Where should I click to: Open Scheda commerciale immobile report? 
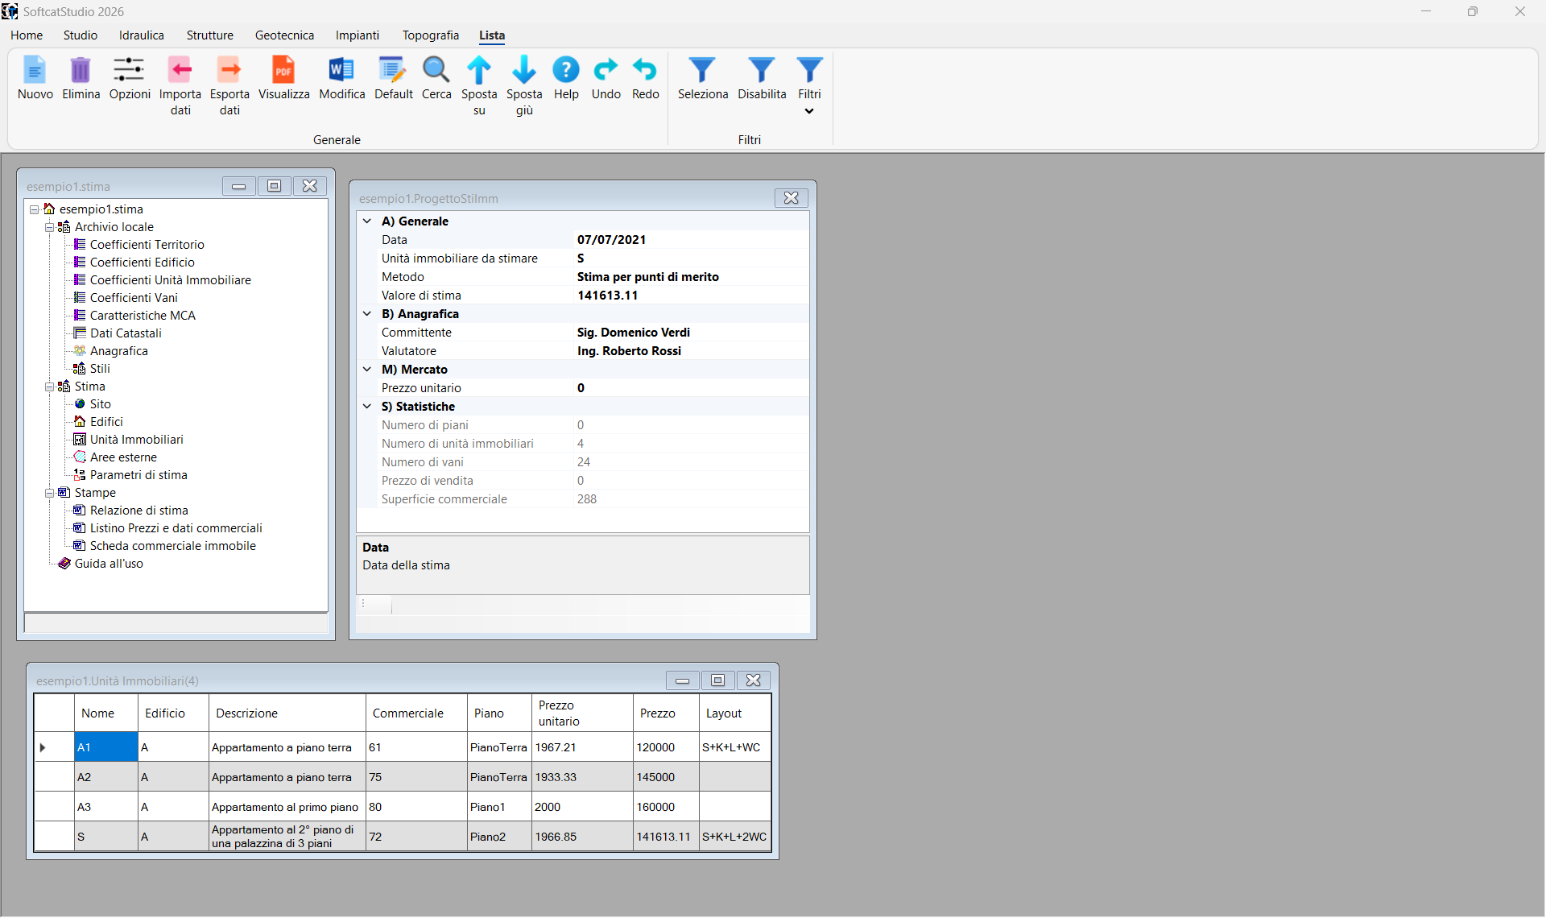172,546
